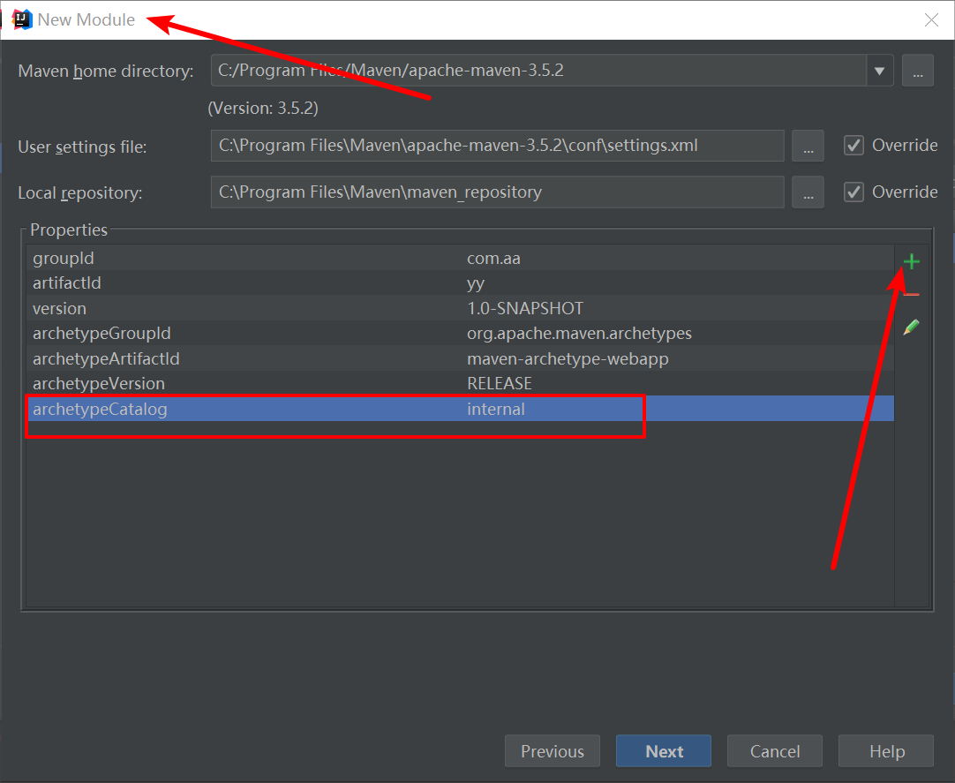Click the Cancel button
The width and height of the screenshot is (955, 783).
[775, 750]
